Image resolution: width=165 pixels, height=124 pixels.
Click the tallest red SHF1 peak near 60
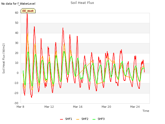point(27,14)
